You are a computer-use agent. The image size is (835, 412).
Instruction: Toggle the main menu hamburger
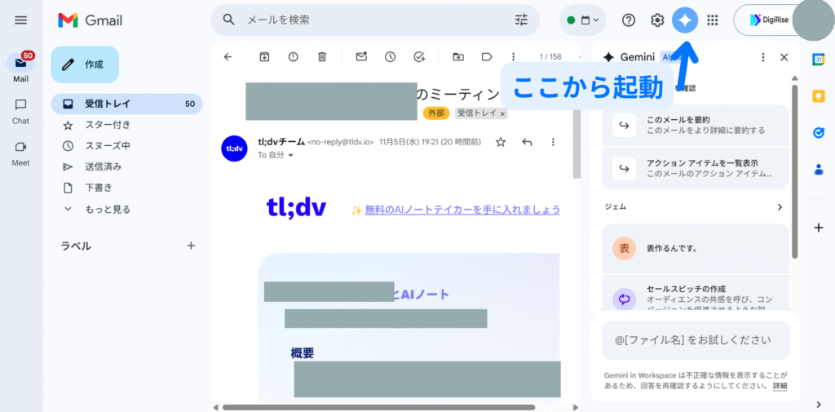(21, 20)
